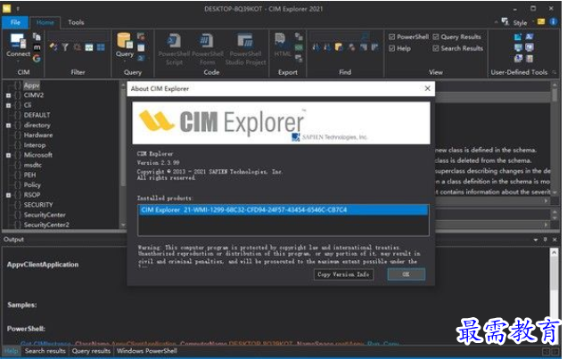Click the pencil-like first icon in Filter group

(53, 47)
